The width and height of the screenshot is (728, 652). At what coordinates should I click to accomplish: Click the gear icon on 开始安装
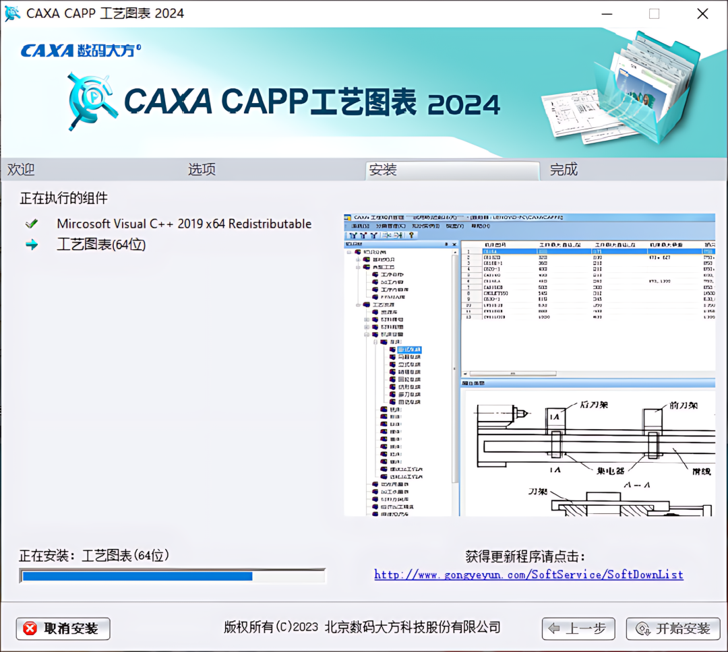(x=643, y=629)
